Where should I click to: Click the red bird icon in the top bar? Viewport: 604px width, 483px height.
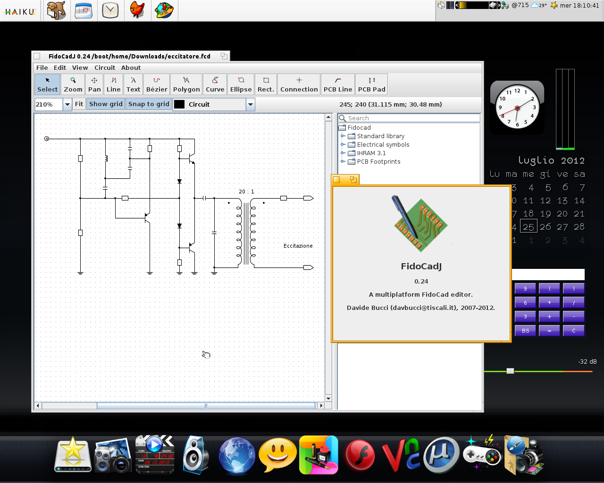[137, 10]
